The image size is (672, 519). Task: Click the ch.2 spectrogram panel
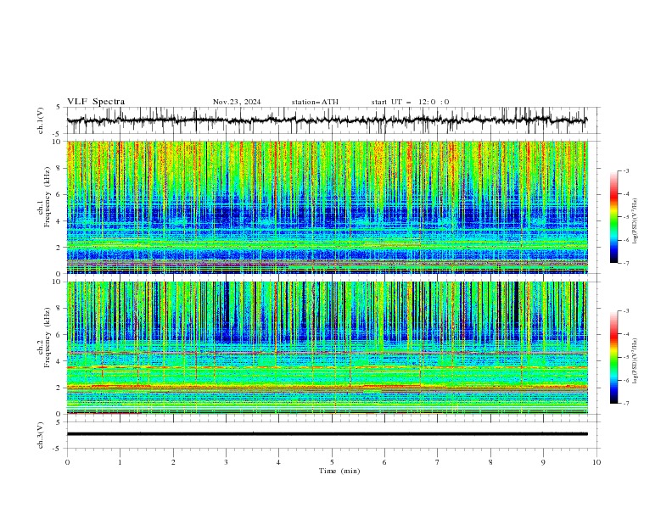328,348
